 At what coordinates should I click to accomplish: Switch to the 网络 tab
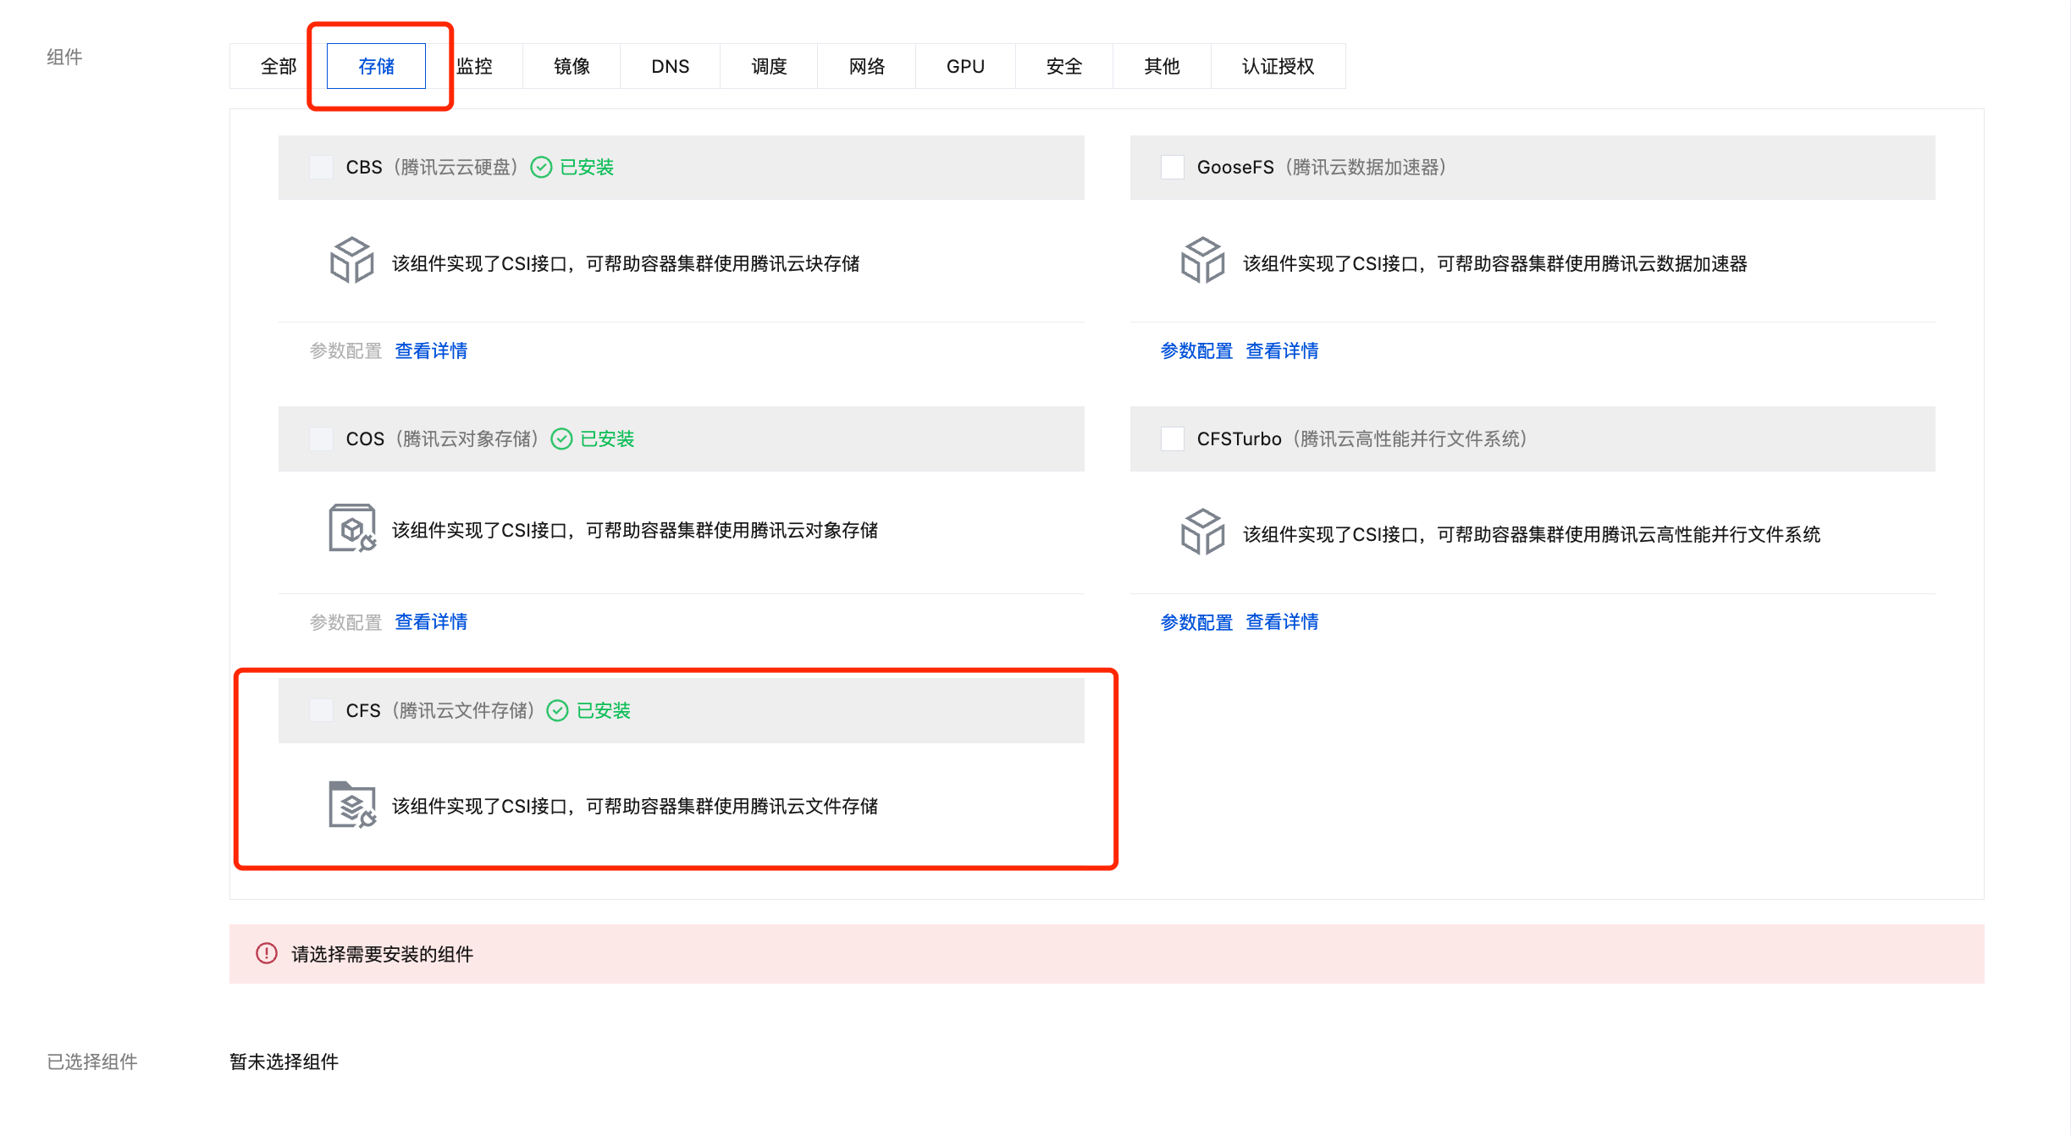pyautogui.click(x=867, y=66)
